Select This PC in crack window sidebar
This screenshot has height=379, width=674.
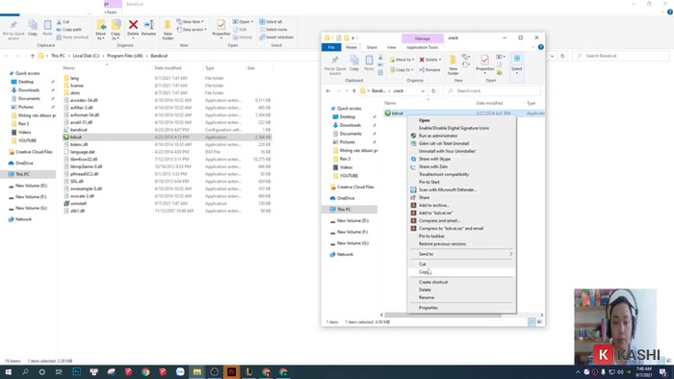tap(344, 210)
